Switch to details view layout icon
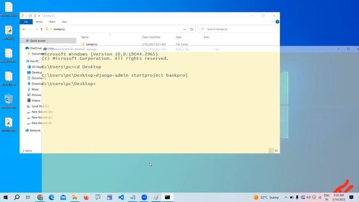 tap(271, 150)
